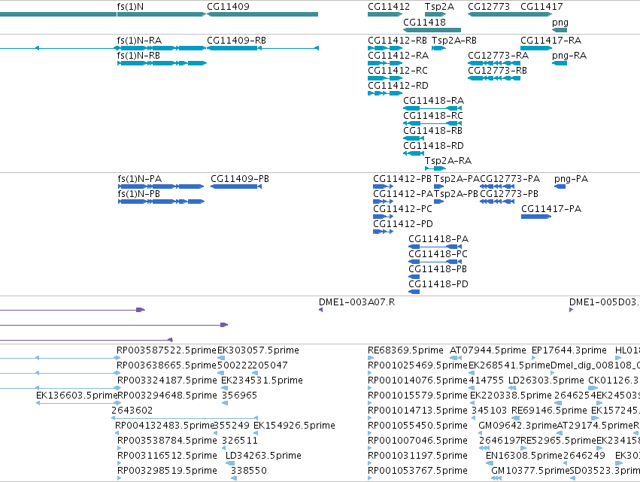This screenshot has width=640, height=482.
Task: Click EST RP001053767.5prime label
Action: (x=417, y=471)
